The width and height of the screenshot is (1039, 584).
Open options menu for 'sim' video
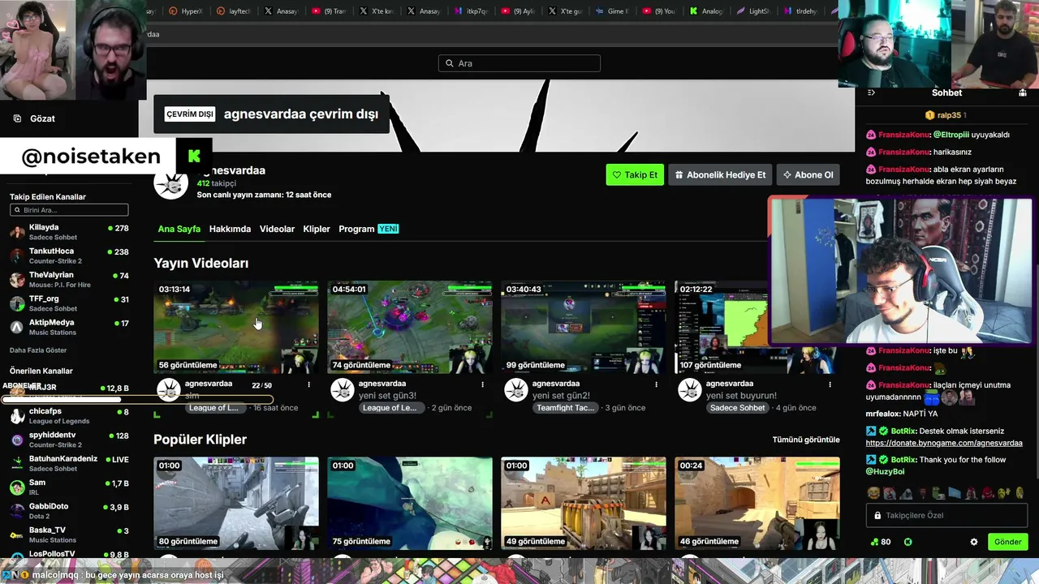[x=308, y=384]
